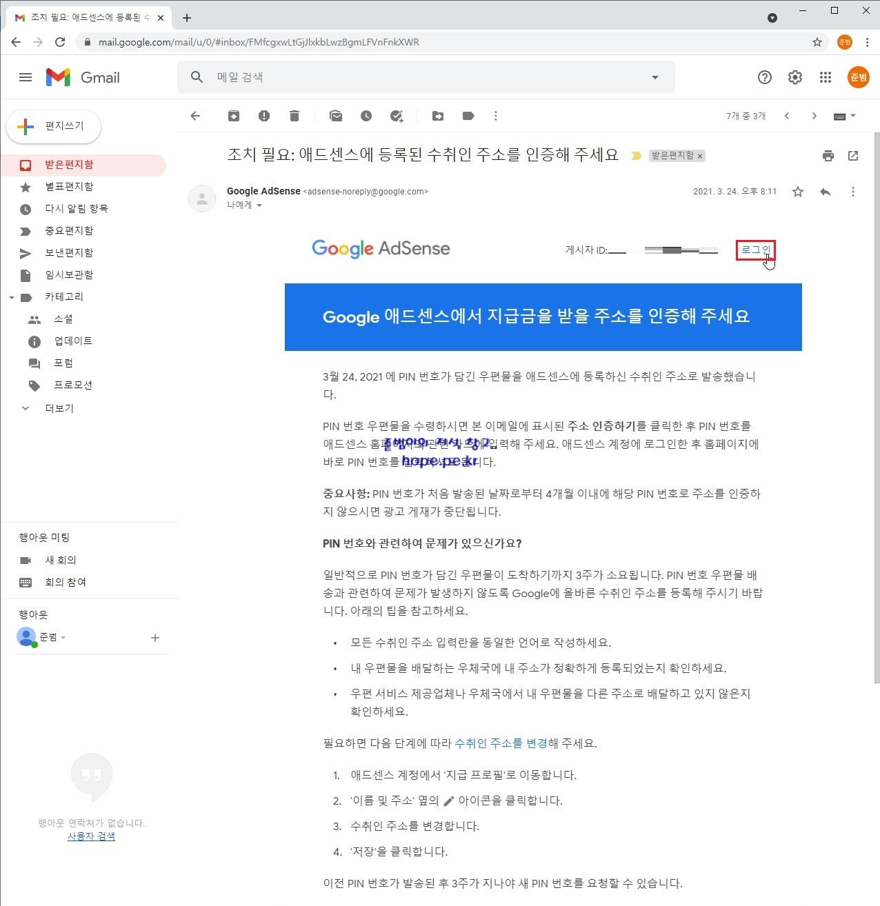The width and height of the screenshot is (880, 906).
Task: Report spam using the exclamation icon
Action: pyautogui.click(x=264, y=116)
